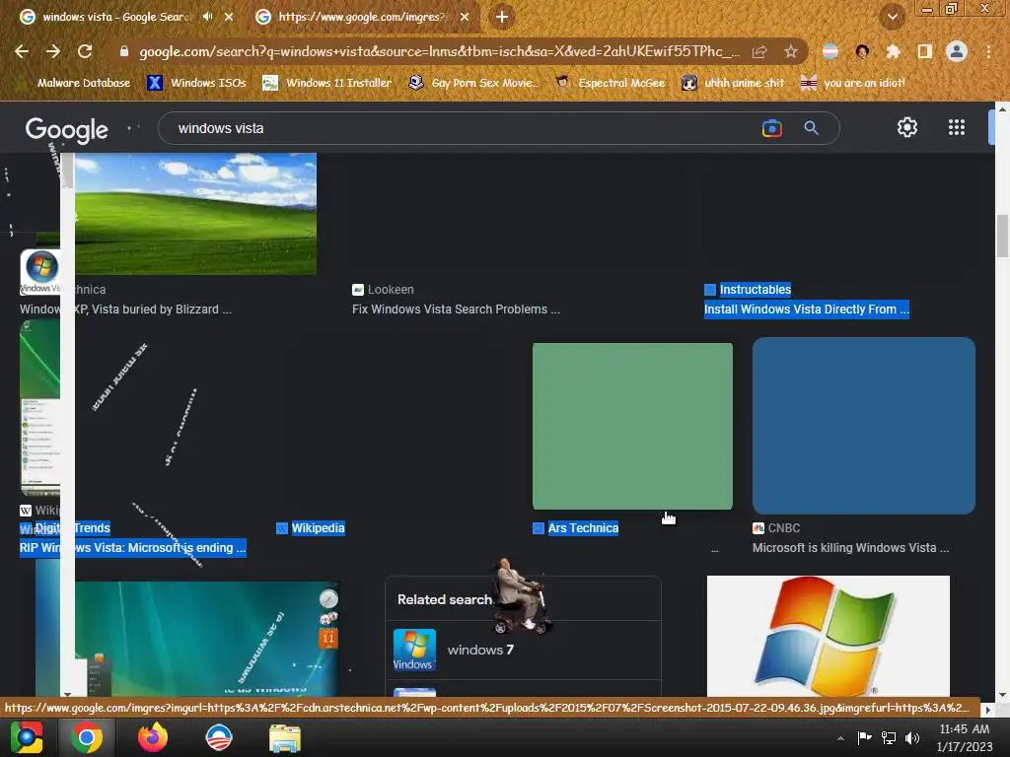Image resolution: width=1010 pixels, height=757 pixels.
Task: Open the green hill Bliss wallpaper thumbnail
Action: (x=196, y=213)
